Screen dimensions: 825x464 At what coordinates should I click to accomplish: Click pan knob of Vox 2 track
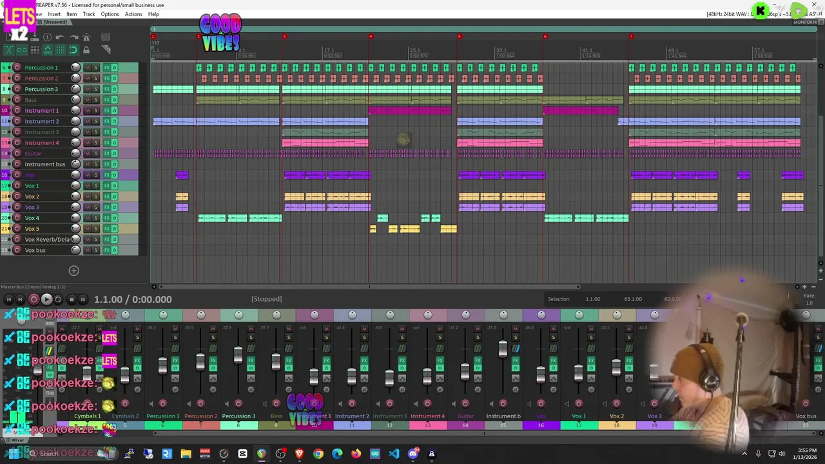pyautogui.click(x=75, y=197)
